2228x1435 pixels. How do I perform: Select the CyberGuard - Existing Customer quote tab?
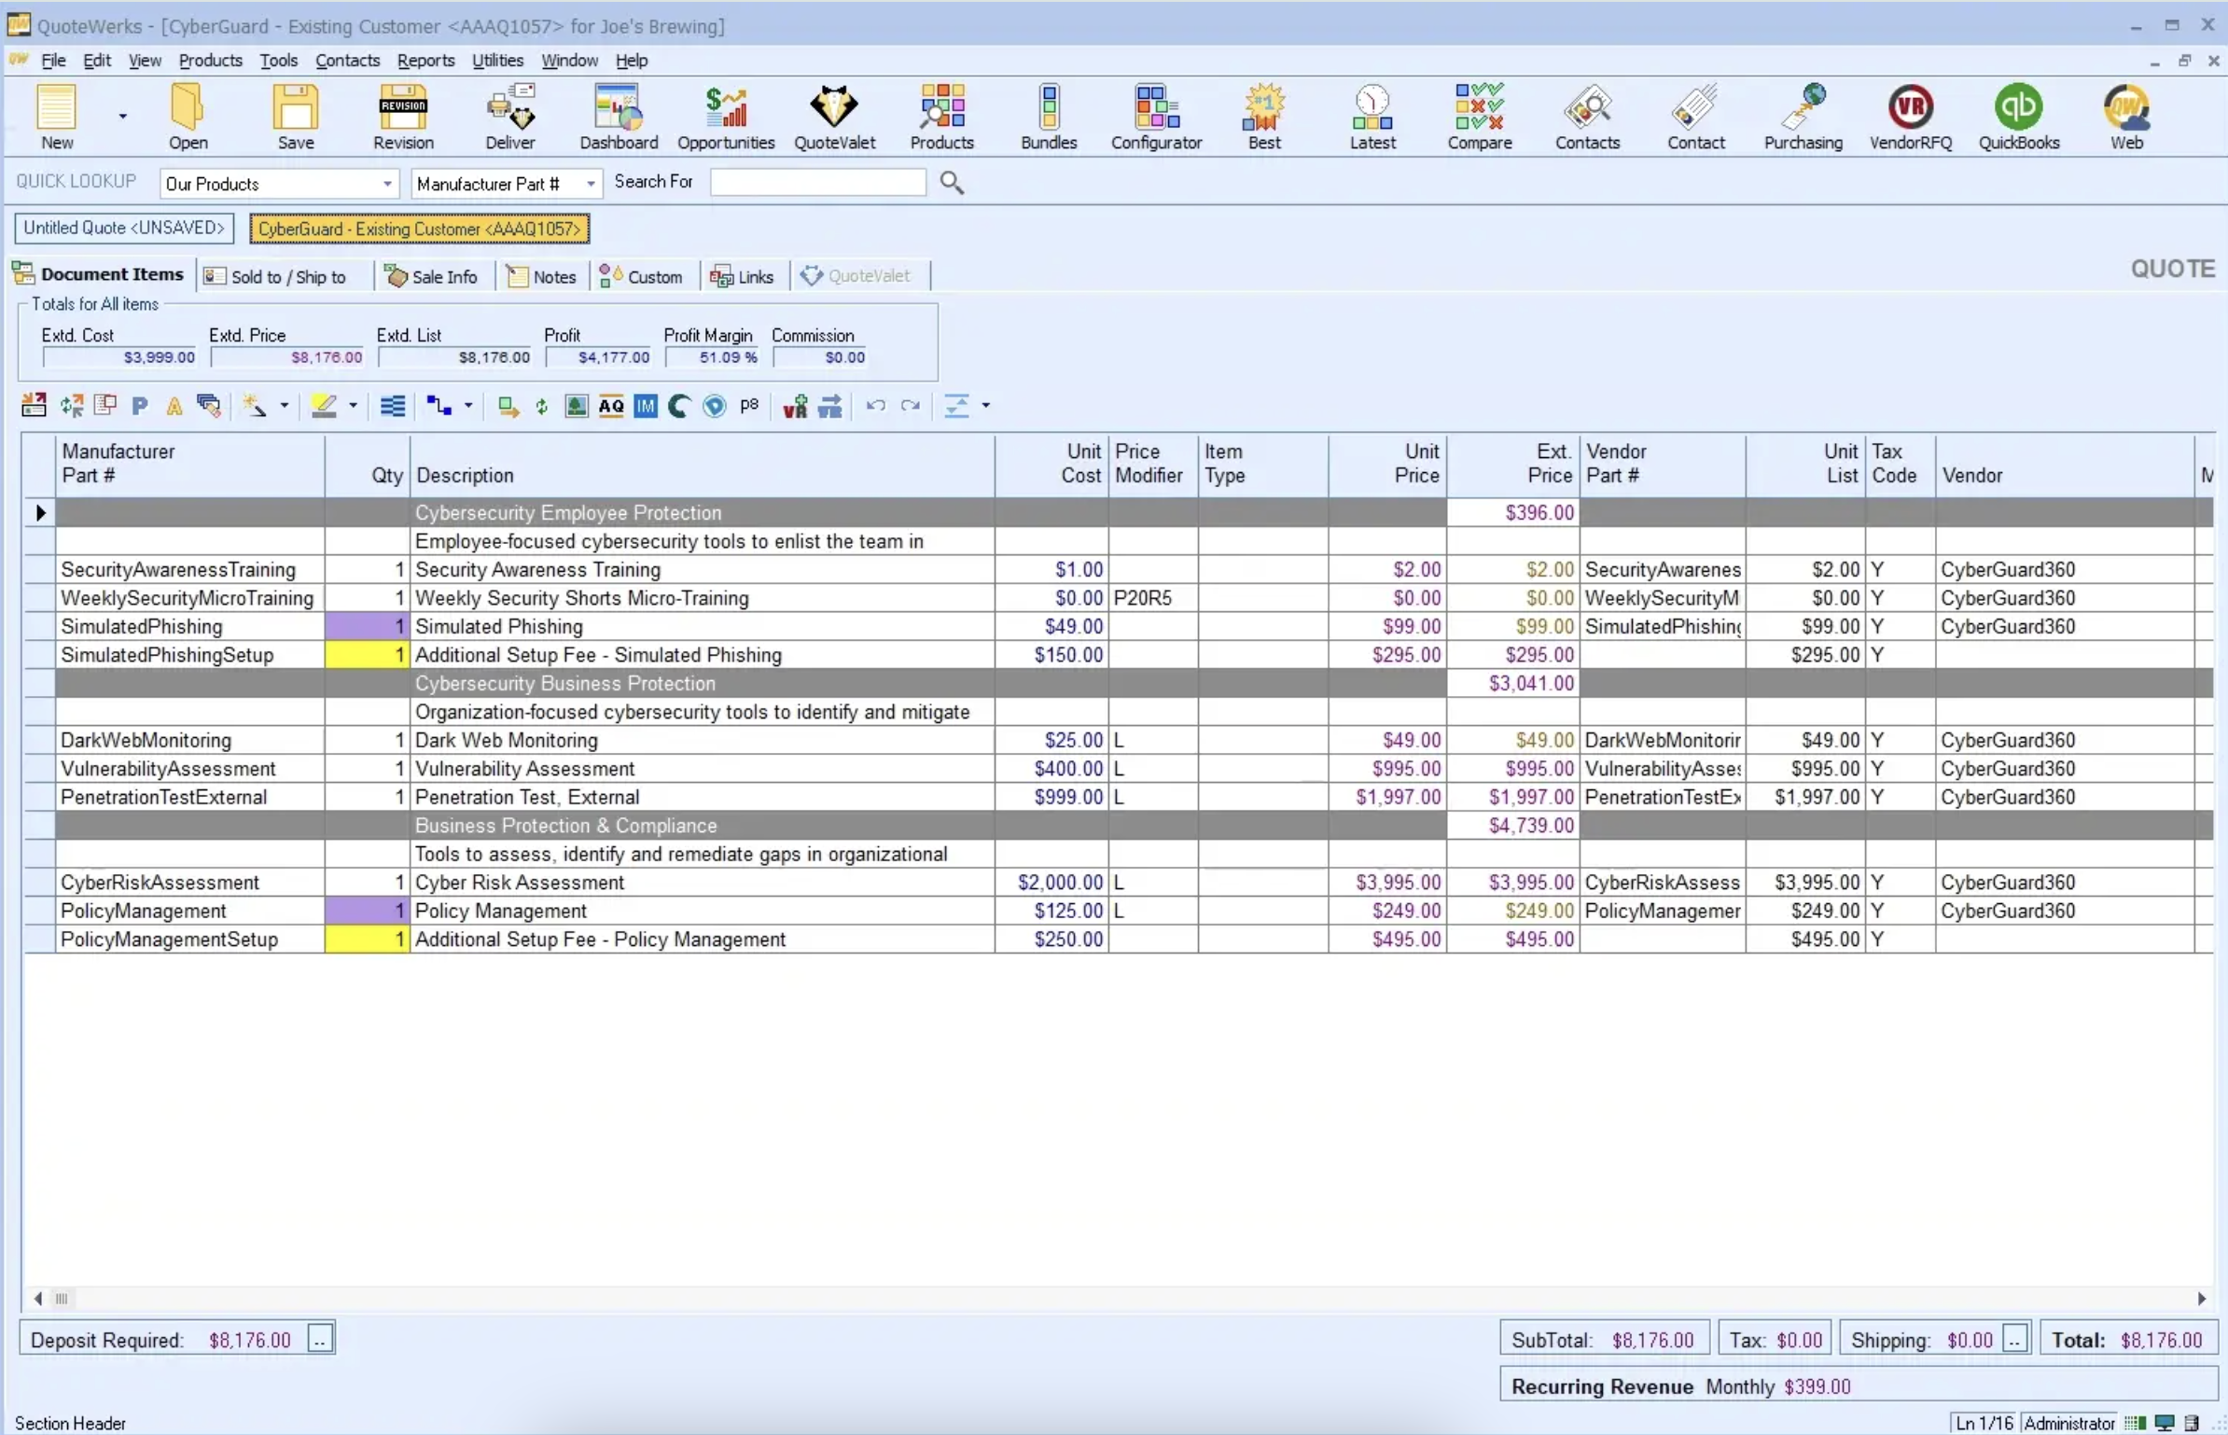click(x=419, y=229)
